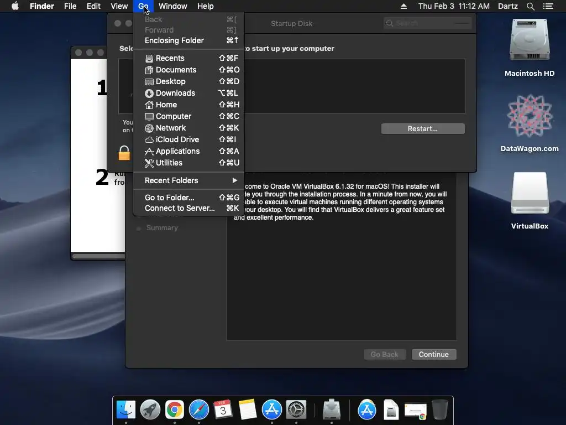Click the date and time in menu bar
The image size is (566, 425).
click(454, 6)
